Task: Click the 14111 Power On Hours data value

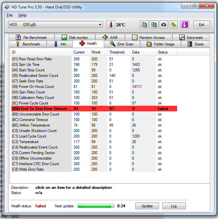Action: pos(137,87)
